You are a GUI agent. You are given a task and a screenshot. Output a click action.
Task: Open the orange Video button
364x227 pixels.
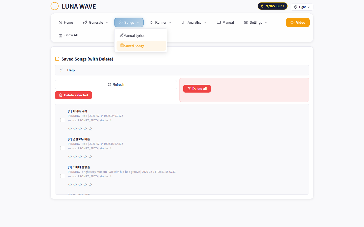pos(298,22)
